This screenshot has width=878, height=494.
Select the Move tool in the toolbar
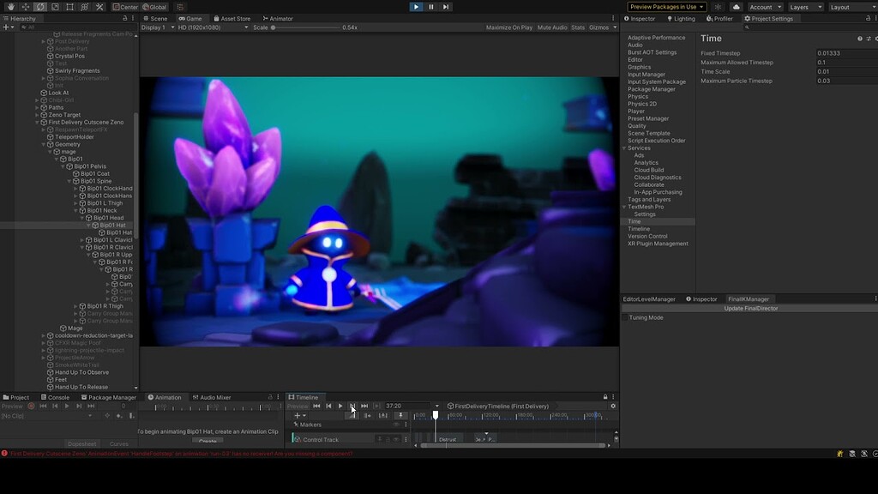(x=25, y=7)
